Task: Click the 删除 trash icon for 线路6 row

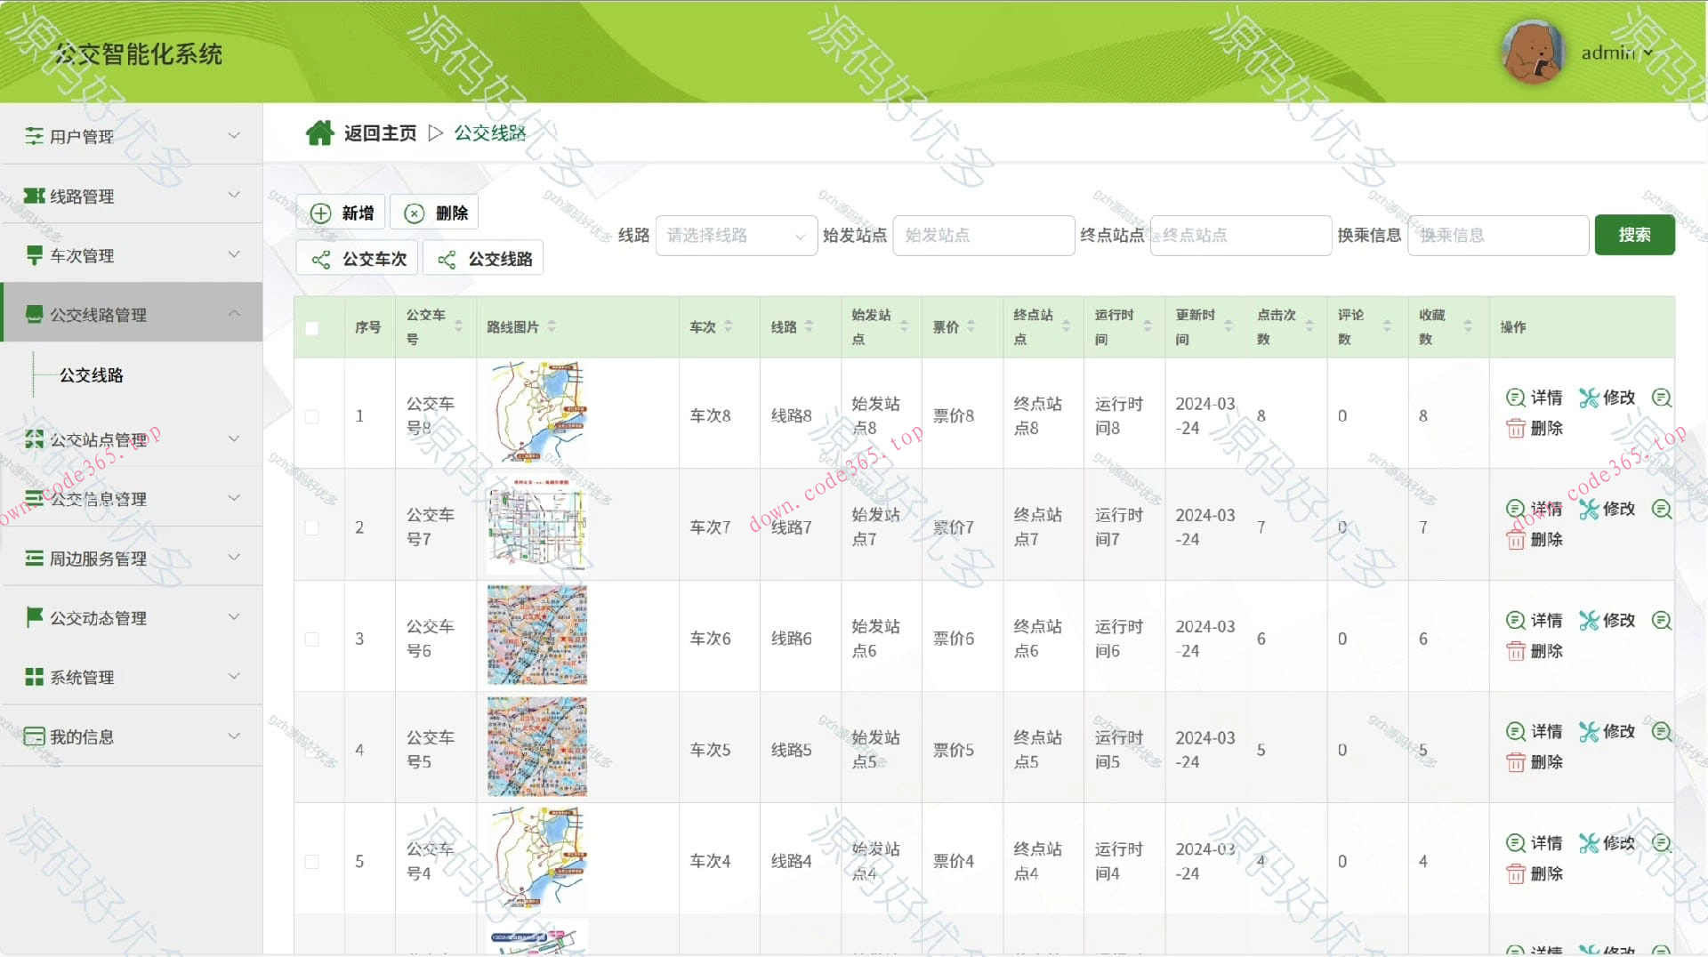Action: pyautogui.click(x=1517, y=650)
